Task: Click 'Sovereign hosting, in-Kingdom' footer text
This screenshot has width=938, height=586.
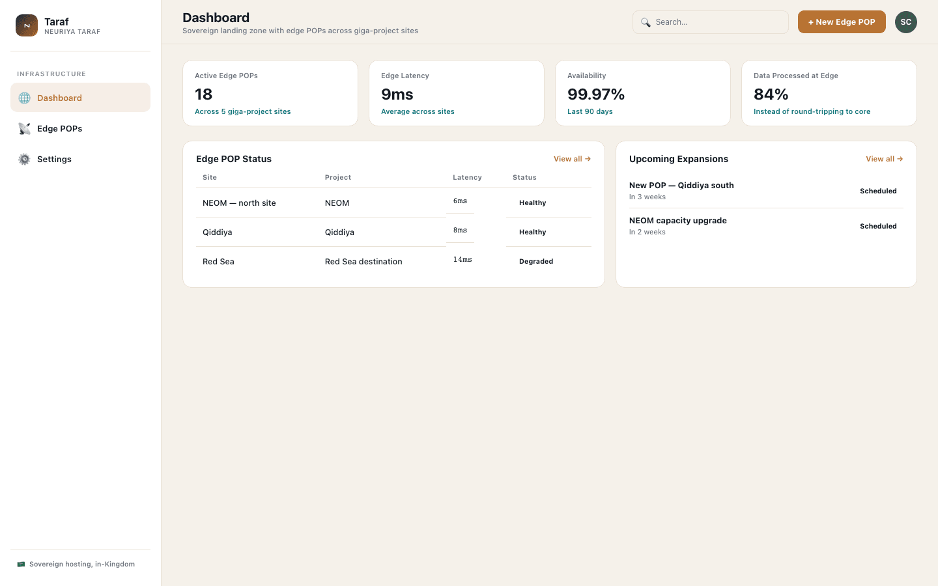Action: pos(82,565)
